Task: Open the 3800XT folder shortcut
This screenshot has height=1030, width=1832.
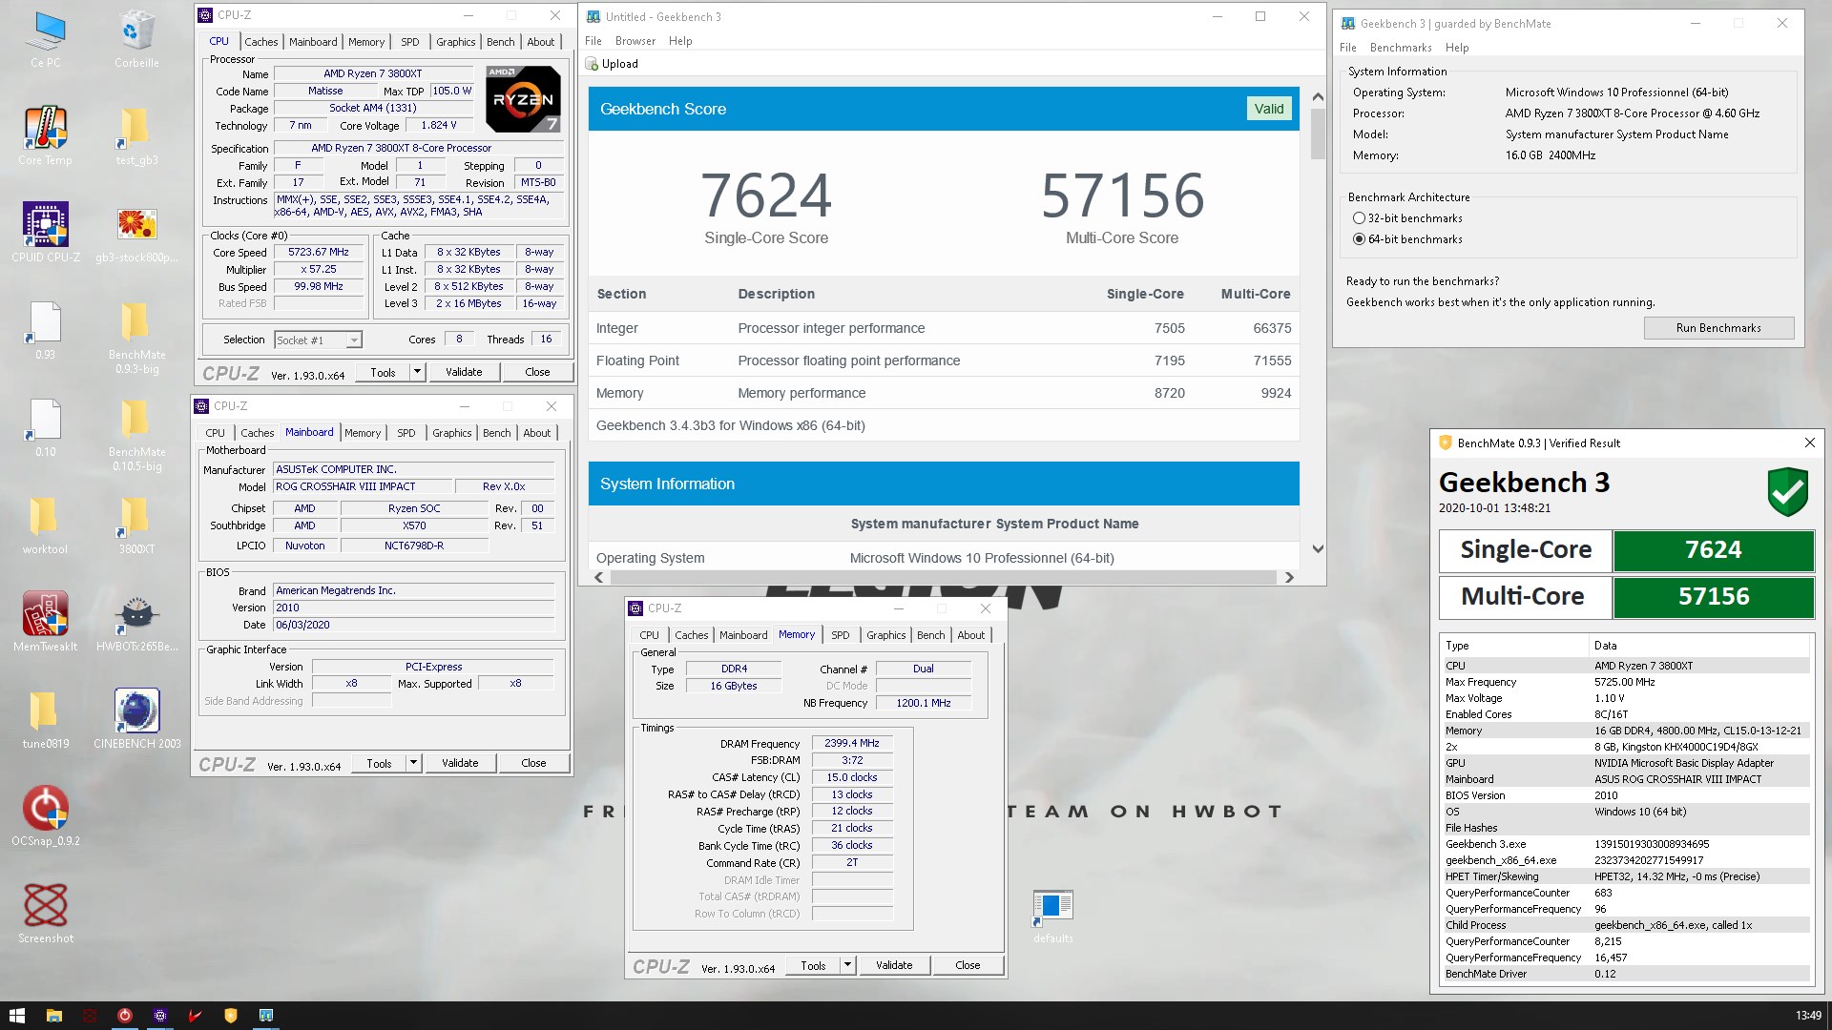Action: (x=136, y=525)
